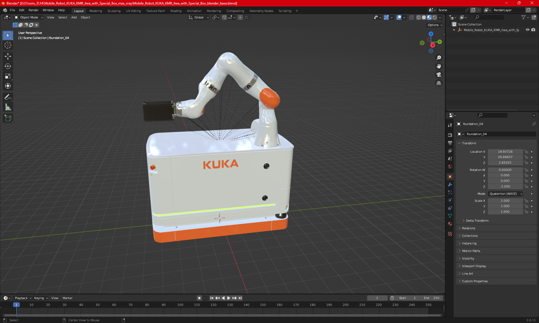The height and width of the screenshot is (323, 539).
Task: Open the Texture properties tab
Action: [x=450, y=234]
